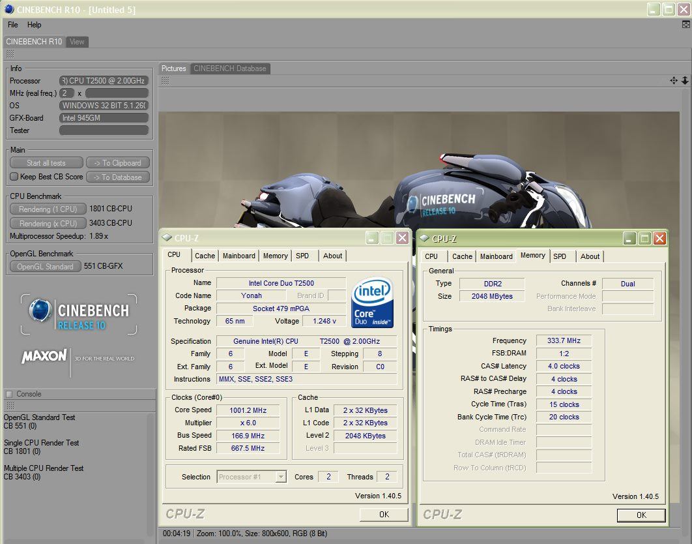Click OK in the left CPU-Z window
The width and height of the screenshot is (692, 544).
[384, 515]
